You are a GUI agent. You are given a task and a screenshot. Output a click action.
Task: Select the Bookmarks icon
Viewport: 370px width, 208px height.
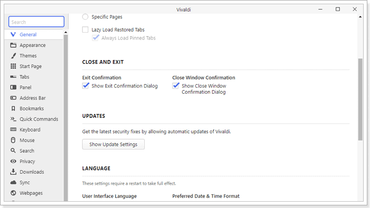click(13, 108)
